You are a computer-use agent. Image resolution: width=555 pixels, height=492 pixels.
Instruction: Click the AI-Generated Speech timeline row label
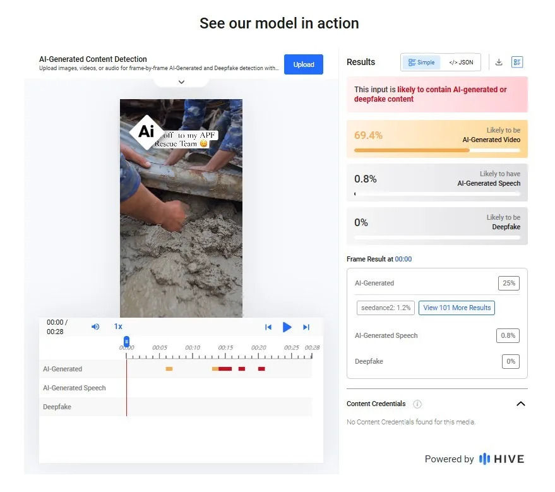pyautogui.click(x=75, y=388)
